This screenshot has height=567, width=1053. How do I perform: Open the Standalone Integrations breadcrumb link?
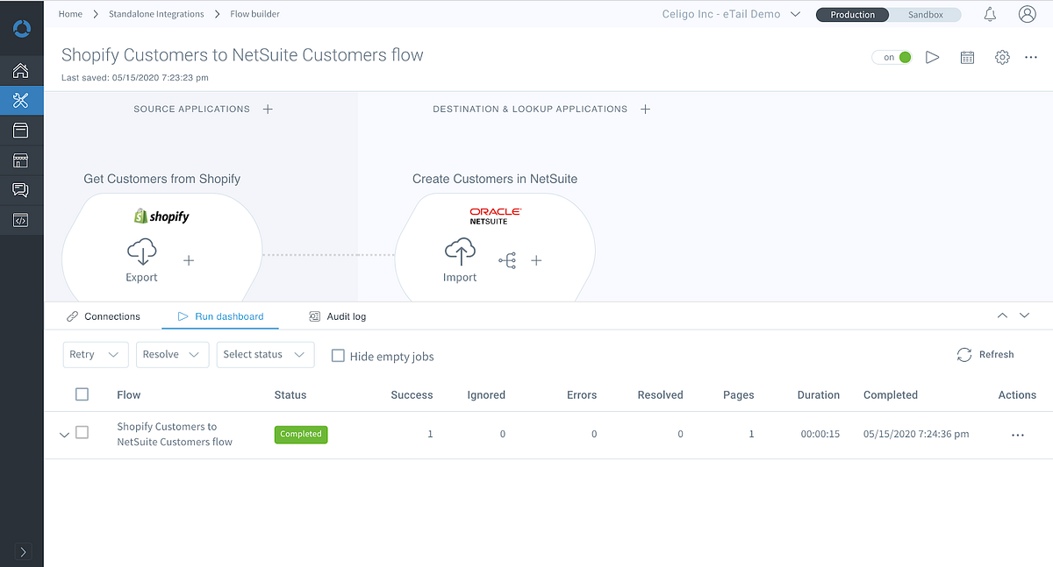(158, 14)
